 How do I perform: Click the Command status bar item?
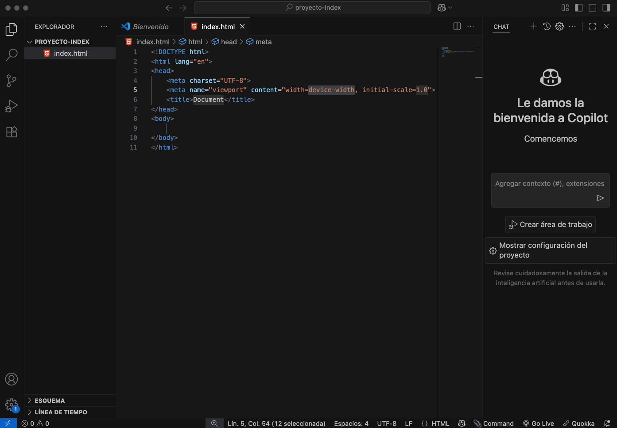pos(493,423)
